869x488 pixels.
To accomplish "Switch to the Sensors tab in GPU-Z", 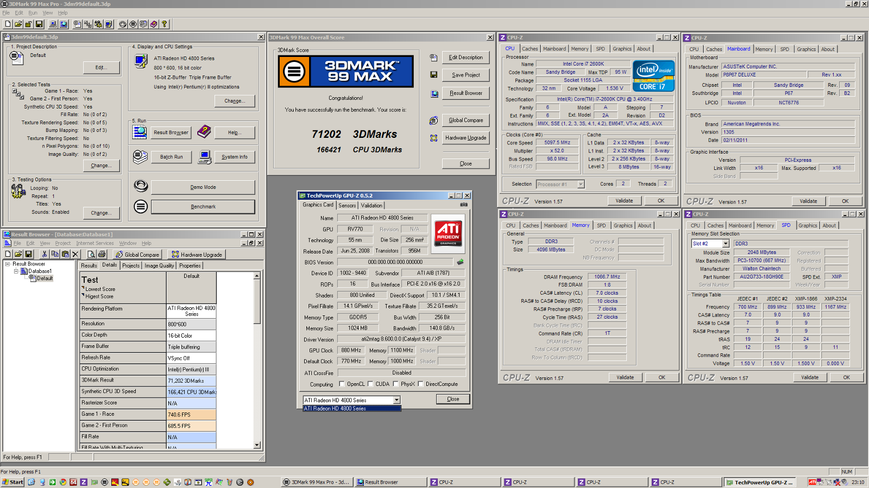I will 347,205.
